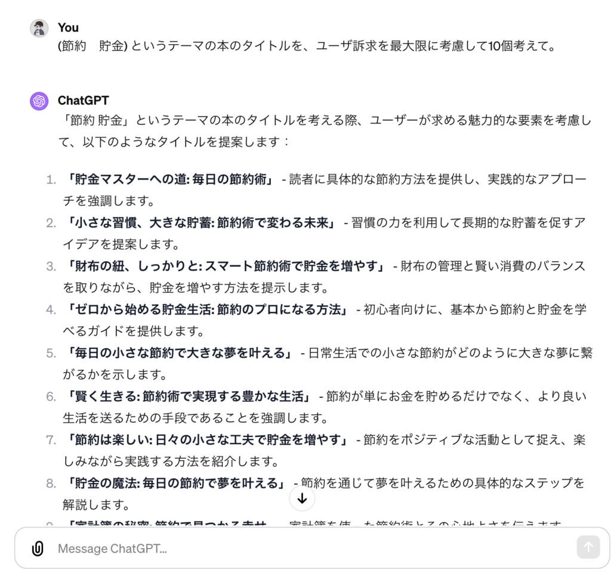Click the user prompt about 節約 貯金 titles
This screenshot has height=573, width=611.
[307, 46]
